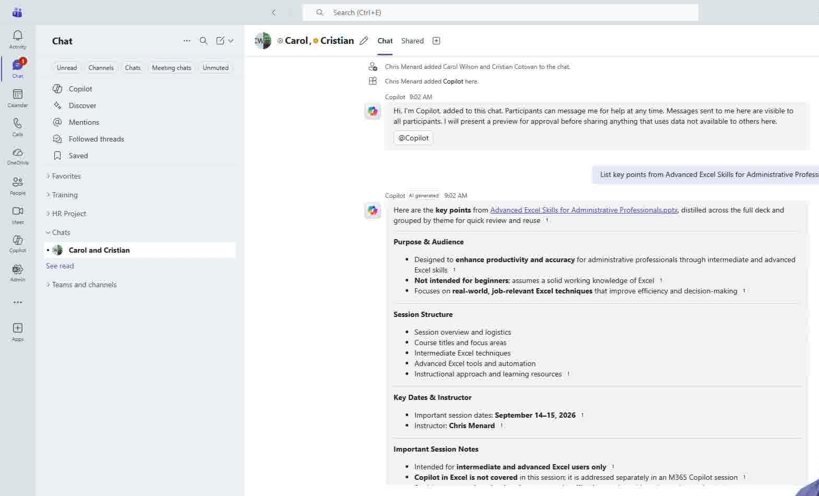Select the Carol and Cristian chat
The width and height of the screenshot is (819, 496).
[140, 250]
